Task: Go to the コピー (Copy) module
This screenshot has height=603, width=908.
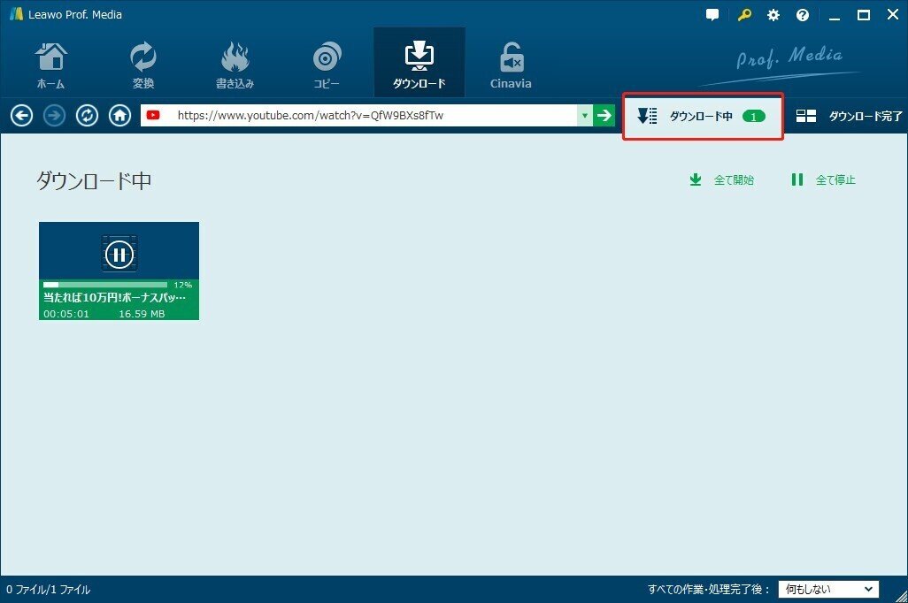Action: (327, 65)
